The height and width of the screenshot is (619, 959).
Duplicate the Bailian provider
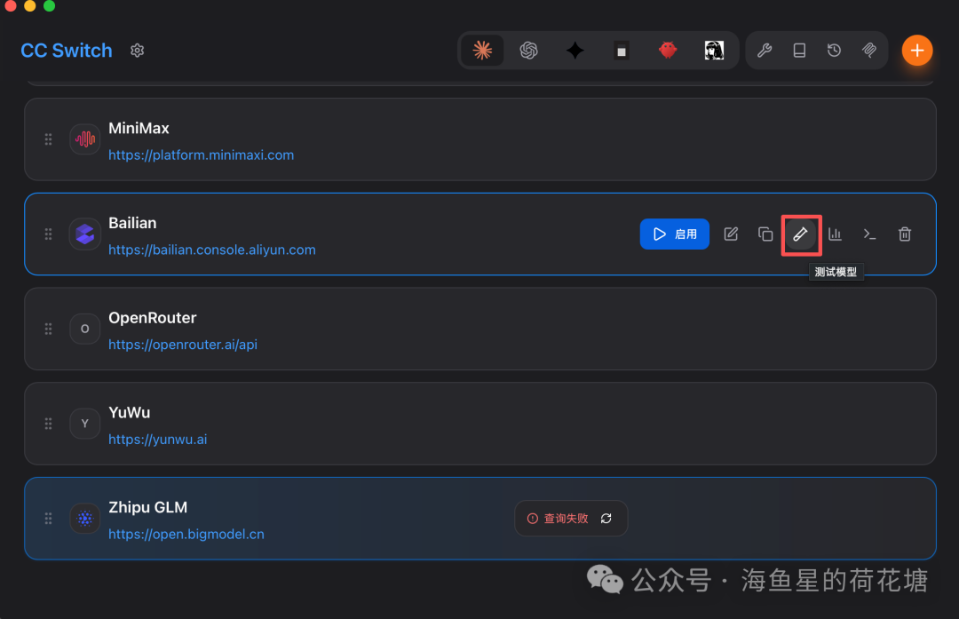click(765, 234)
